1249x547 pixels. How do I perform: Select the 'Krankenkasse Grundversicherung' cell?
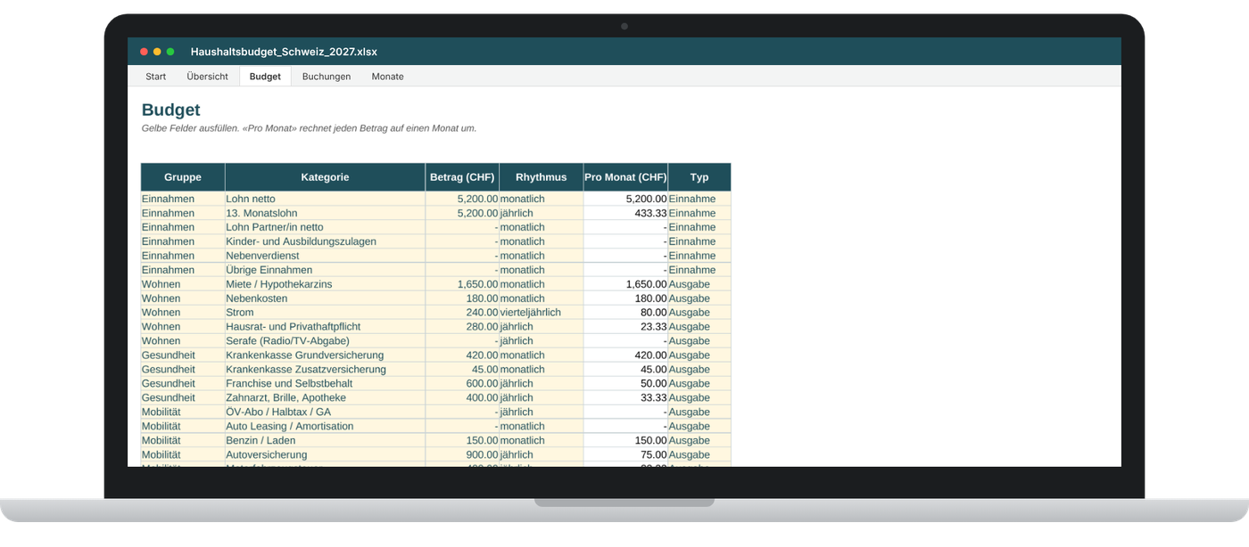pos(325,355)
